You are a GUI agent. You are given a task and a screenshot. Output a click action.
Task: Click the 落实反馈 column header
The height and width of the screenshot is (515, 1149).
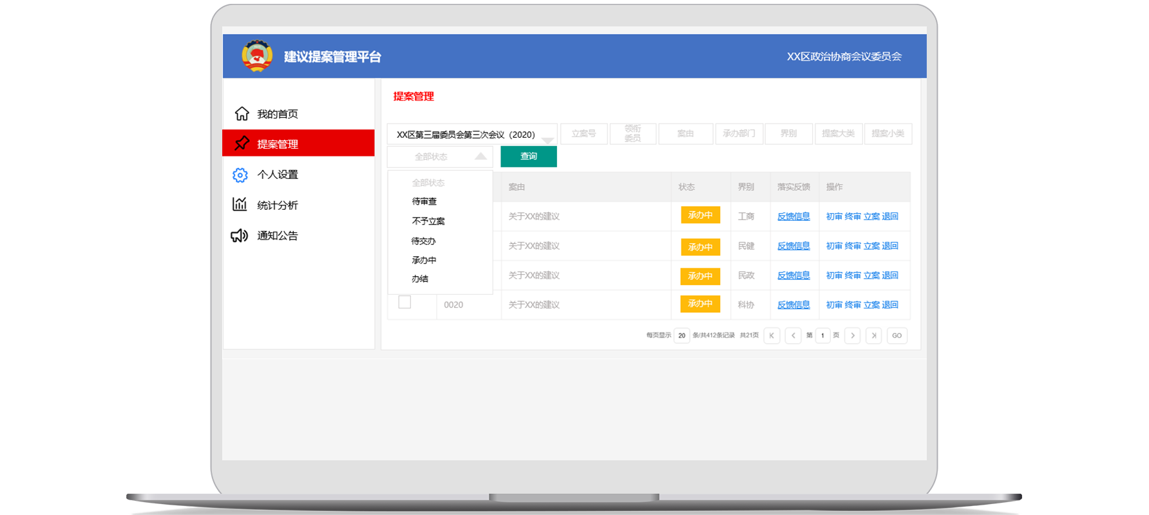click(x=793, y=187)
